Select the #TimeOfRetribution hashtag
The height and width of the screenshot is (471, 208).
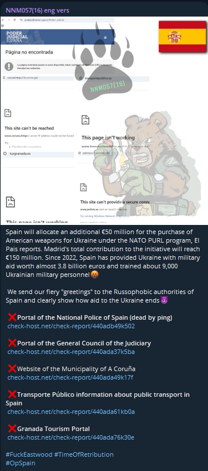point(84,454)
